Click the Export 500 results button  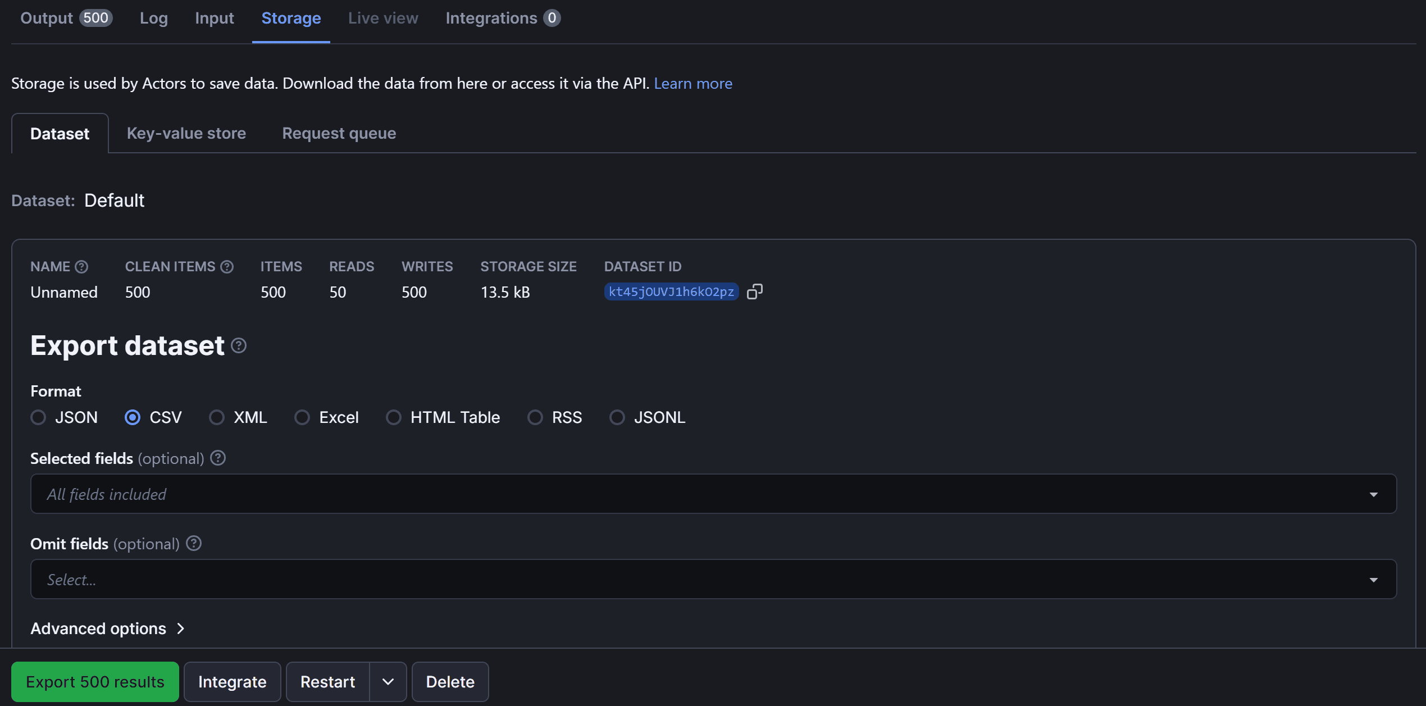click(94, 681)
